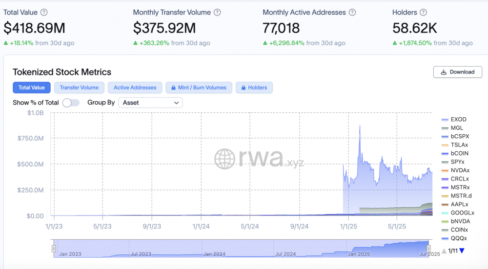Click the chevron in the Group By select box
Viewport: 488px width, 269px height.
coord(176,103)
